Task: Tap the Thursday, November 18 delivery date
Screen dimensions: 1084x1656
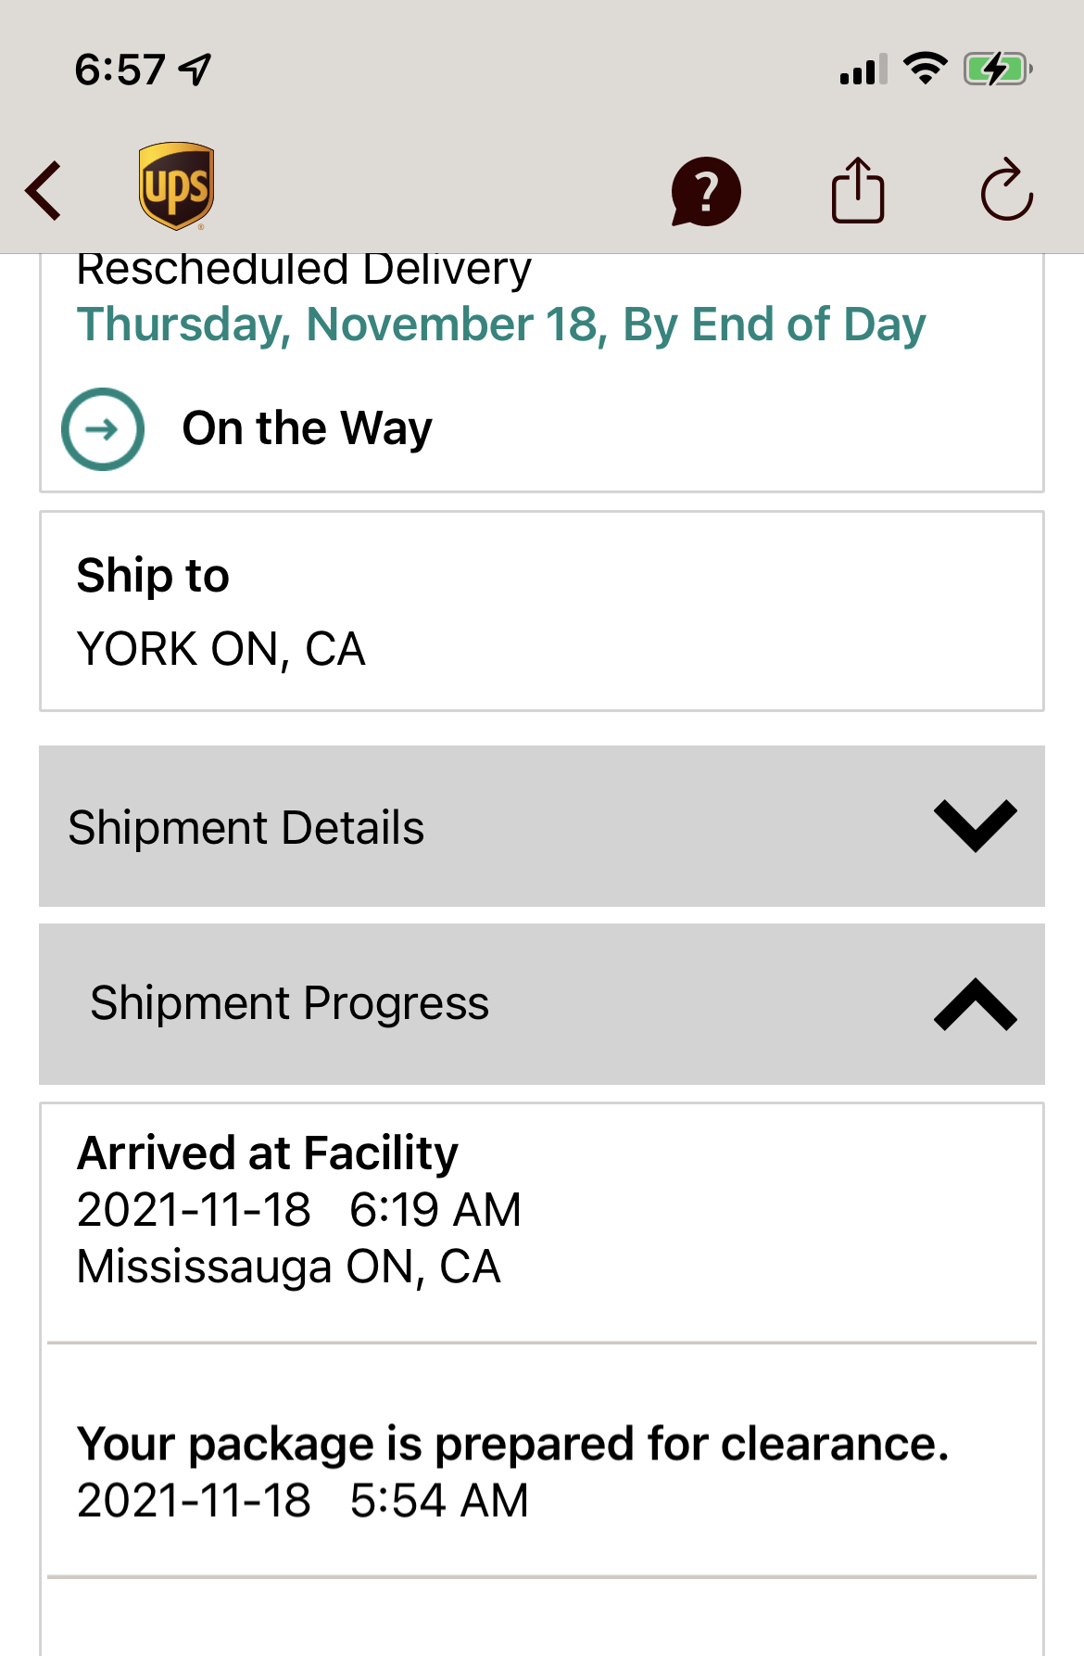Action: coord(500,325)
